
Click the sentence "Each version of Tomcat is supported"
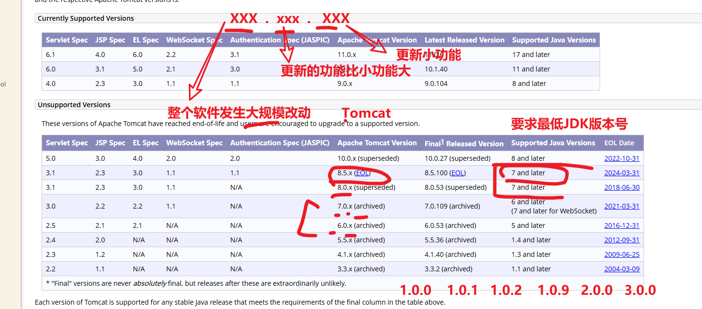click(x=240, y=302)
